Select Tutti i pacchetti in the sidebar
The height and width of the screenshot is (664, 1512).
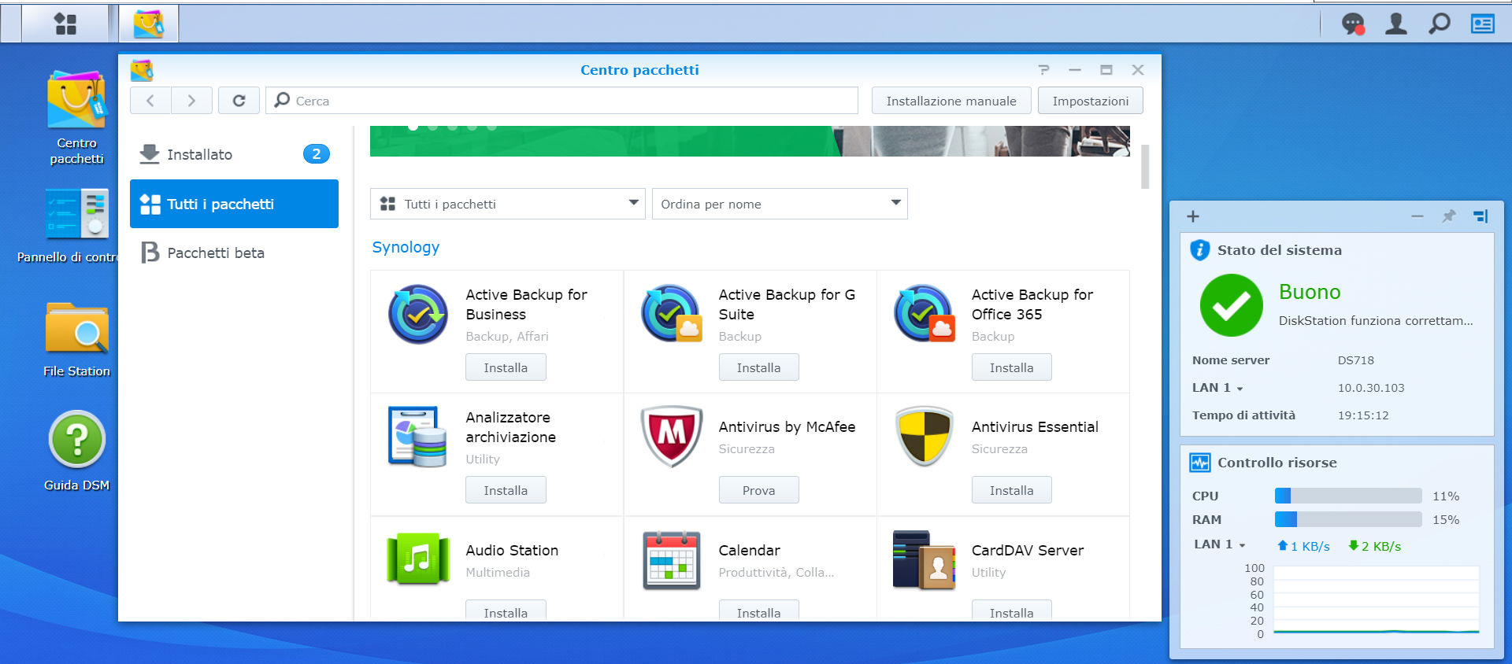[x=234, y=204]
